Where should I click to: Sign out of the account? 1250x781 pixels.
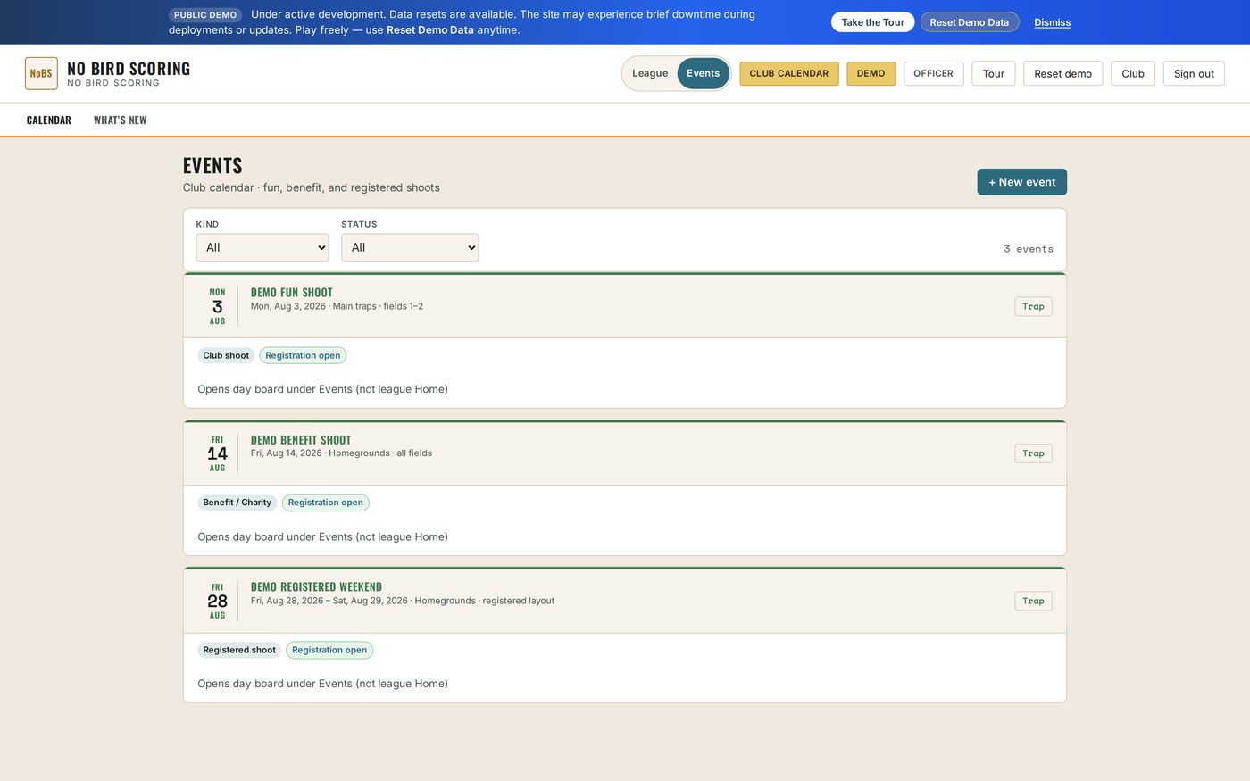click(1194, 73)
